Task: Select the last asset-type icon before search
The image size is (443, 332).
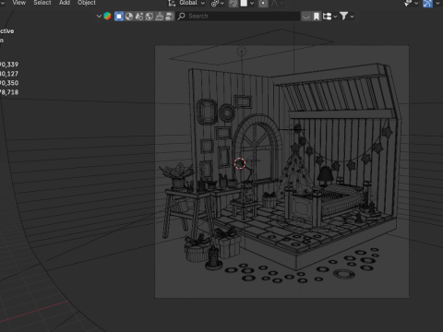Action: [170, 16]
